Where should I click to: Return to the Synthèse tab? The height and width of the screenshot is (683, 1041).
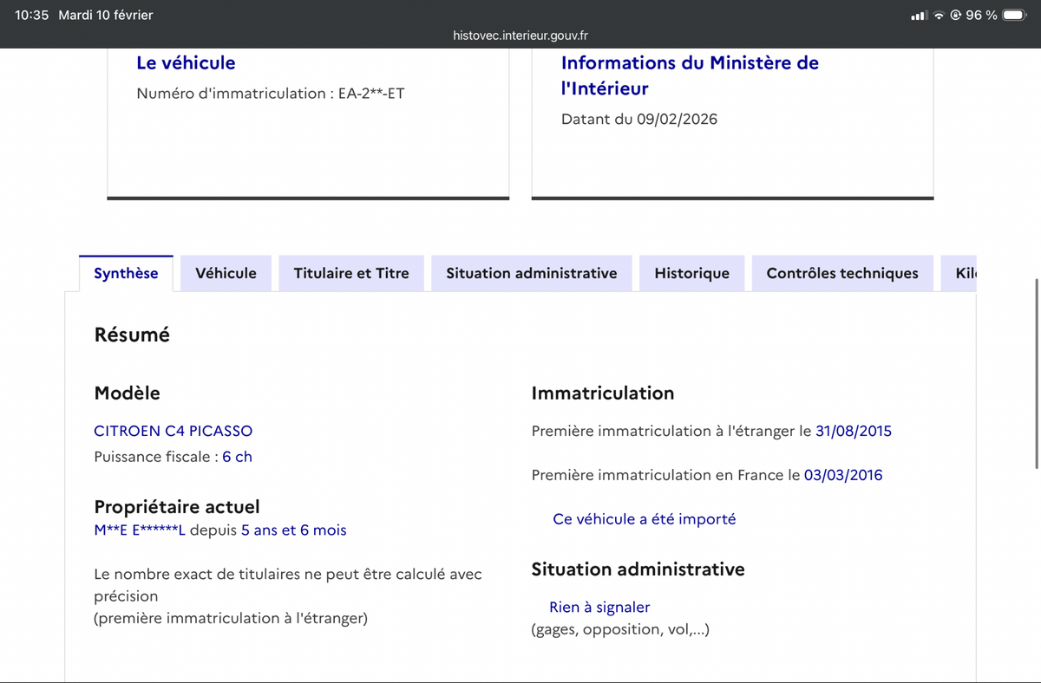(125, 273)
